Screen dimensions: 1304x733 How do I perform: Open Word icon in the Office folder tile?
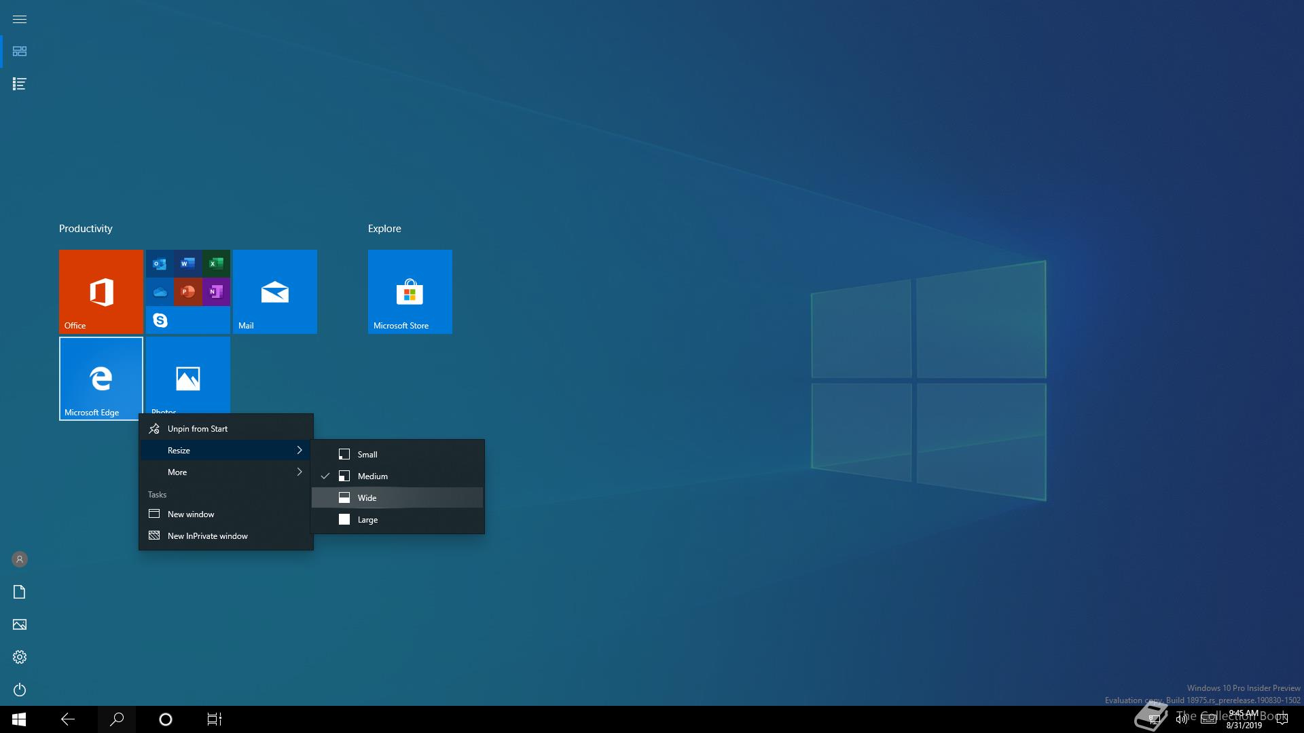188,264
